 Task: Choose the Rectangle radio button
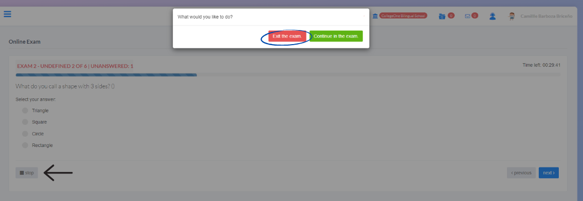coord(25,145)
